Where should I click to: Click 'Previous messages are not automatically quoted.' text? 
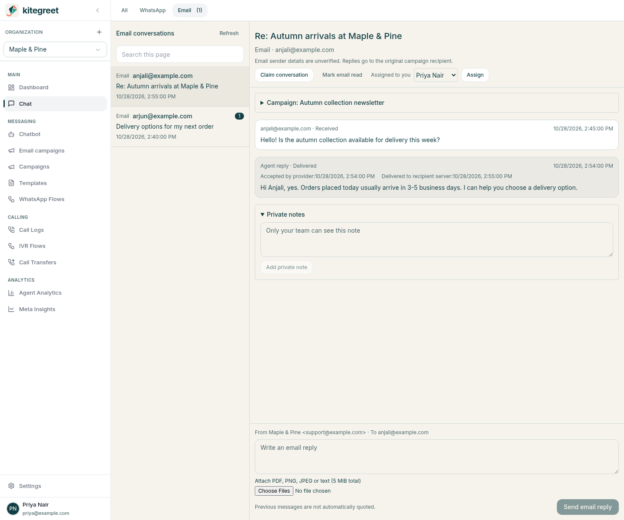coord(315,507)
